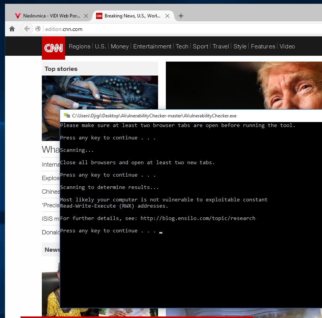Viewport: 322px width, 318px height.
Task: Click the story link starting with 'Donalc'
Action: click(x=51, y=232)
